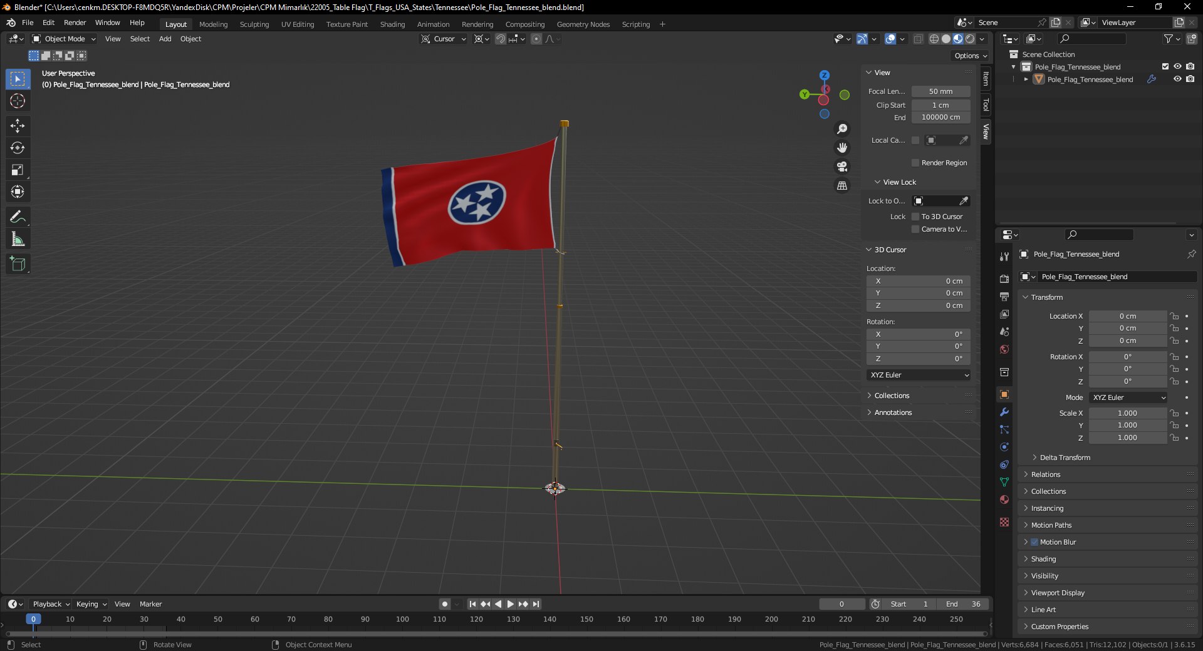
Task: Select the Select Box tool
Action: click(x=18, y=79)
